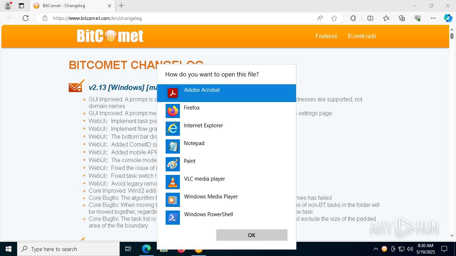Open the Tab actions menu
This screenshot has height=256, width=456.
(21, 6)
